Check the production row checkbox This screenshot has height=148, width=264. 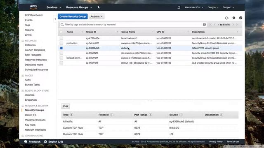61,43
